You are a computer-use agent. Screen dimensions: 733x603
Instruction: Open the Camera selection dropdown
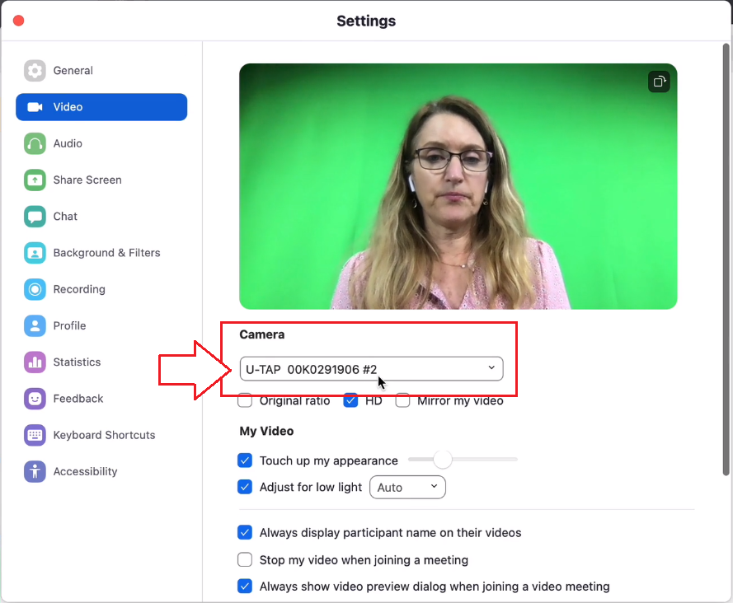(x=370, y=368)
